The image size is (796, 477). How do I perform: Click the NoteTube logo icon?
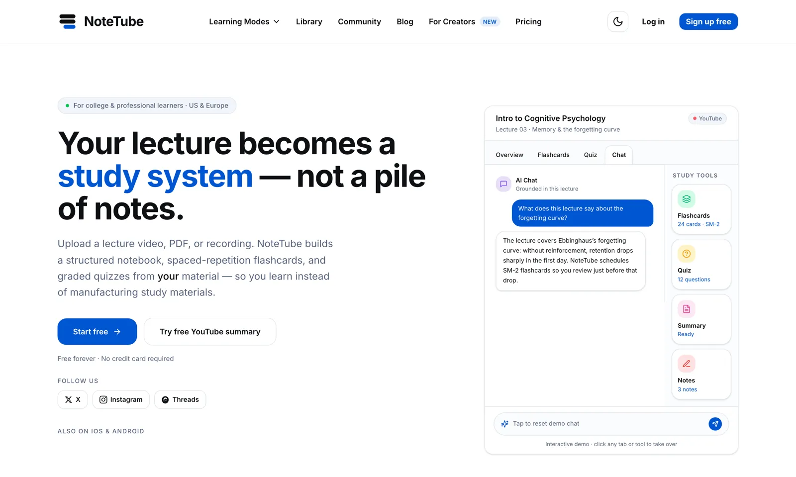67,21
